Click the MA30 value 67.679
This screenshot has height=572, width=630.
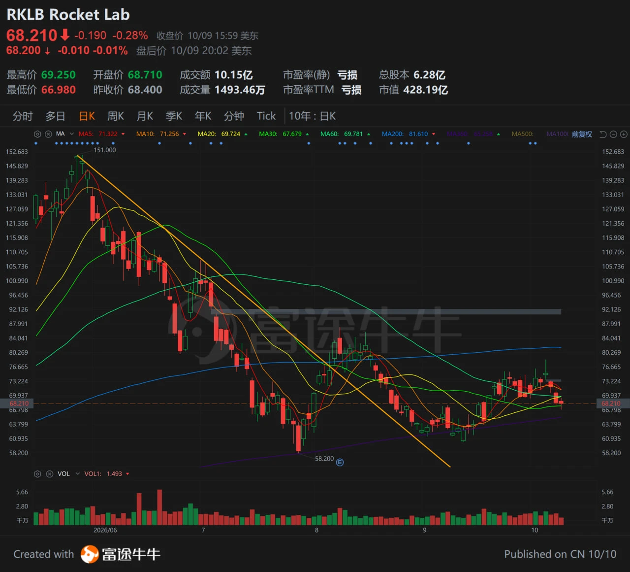tap(292, 134)
